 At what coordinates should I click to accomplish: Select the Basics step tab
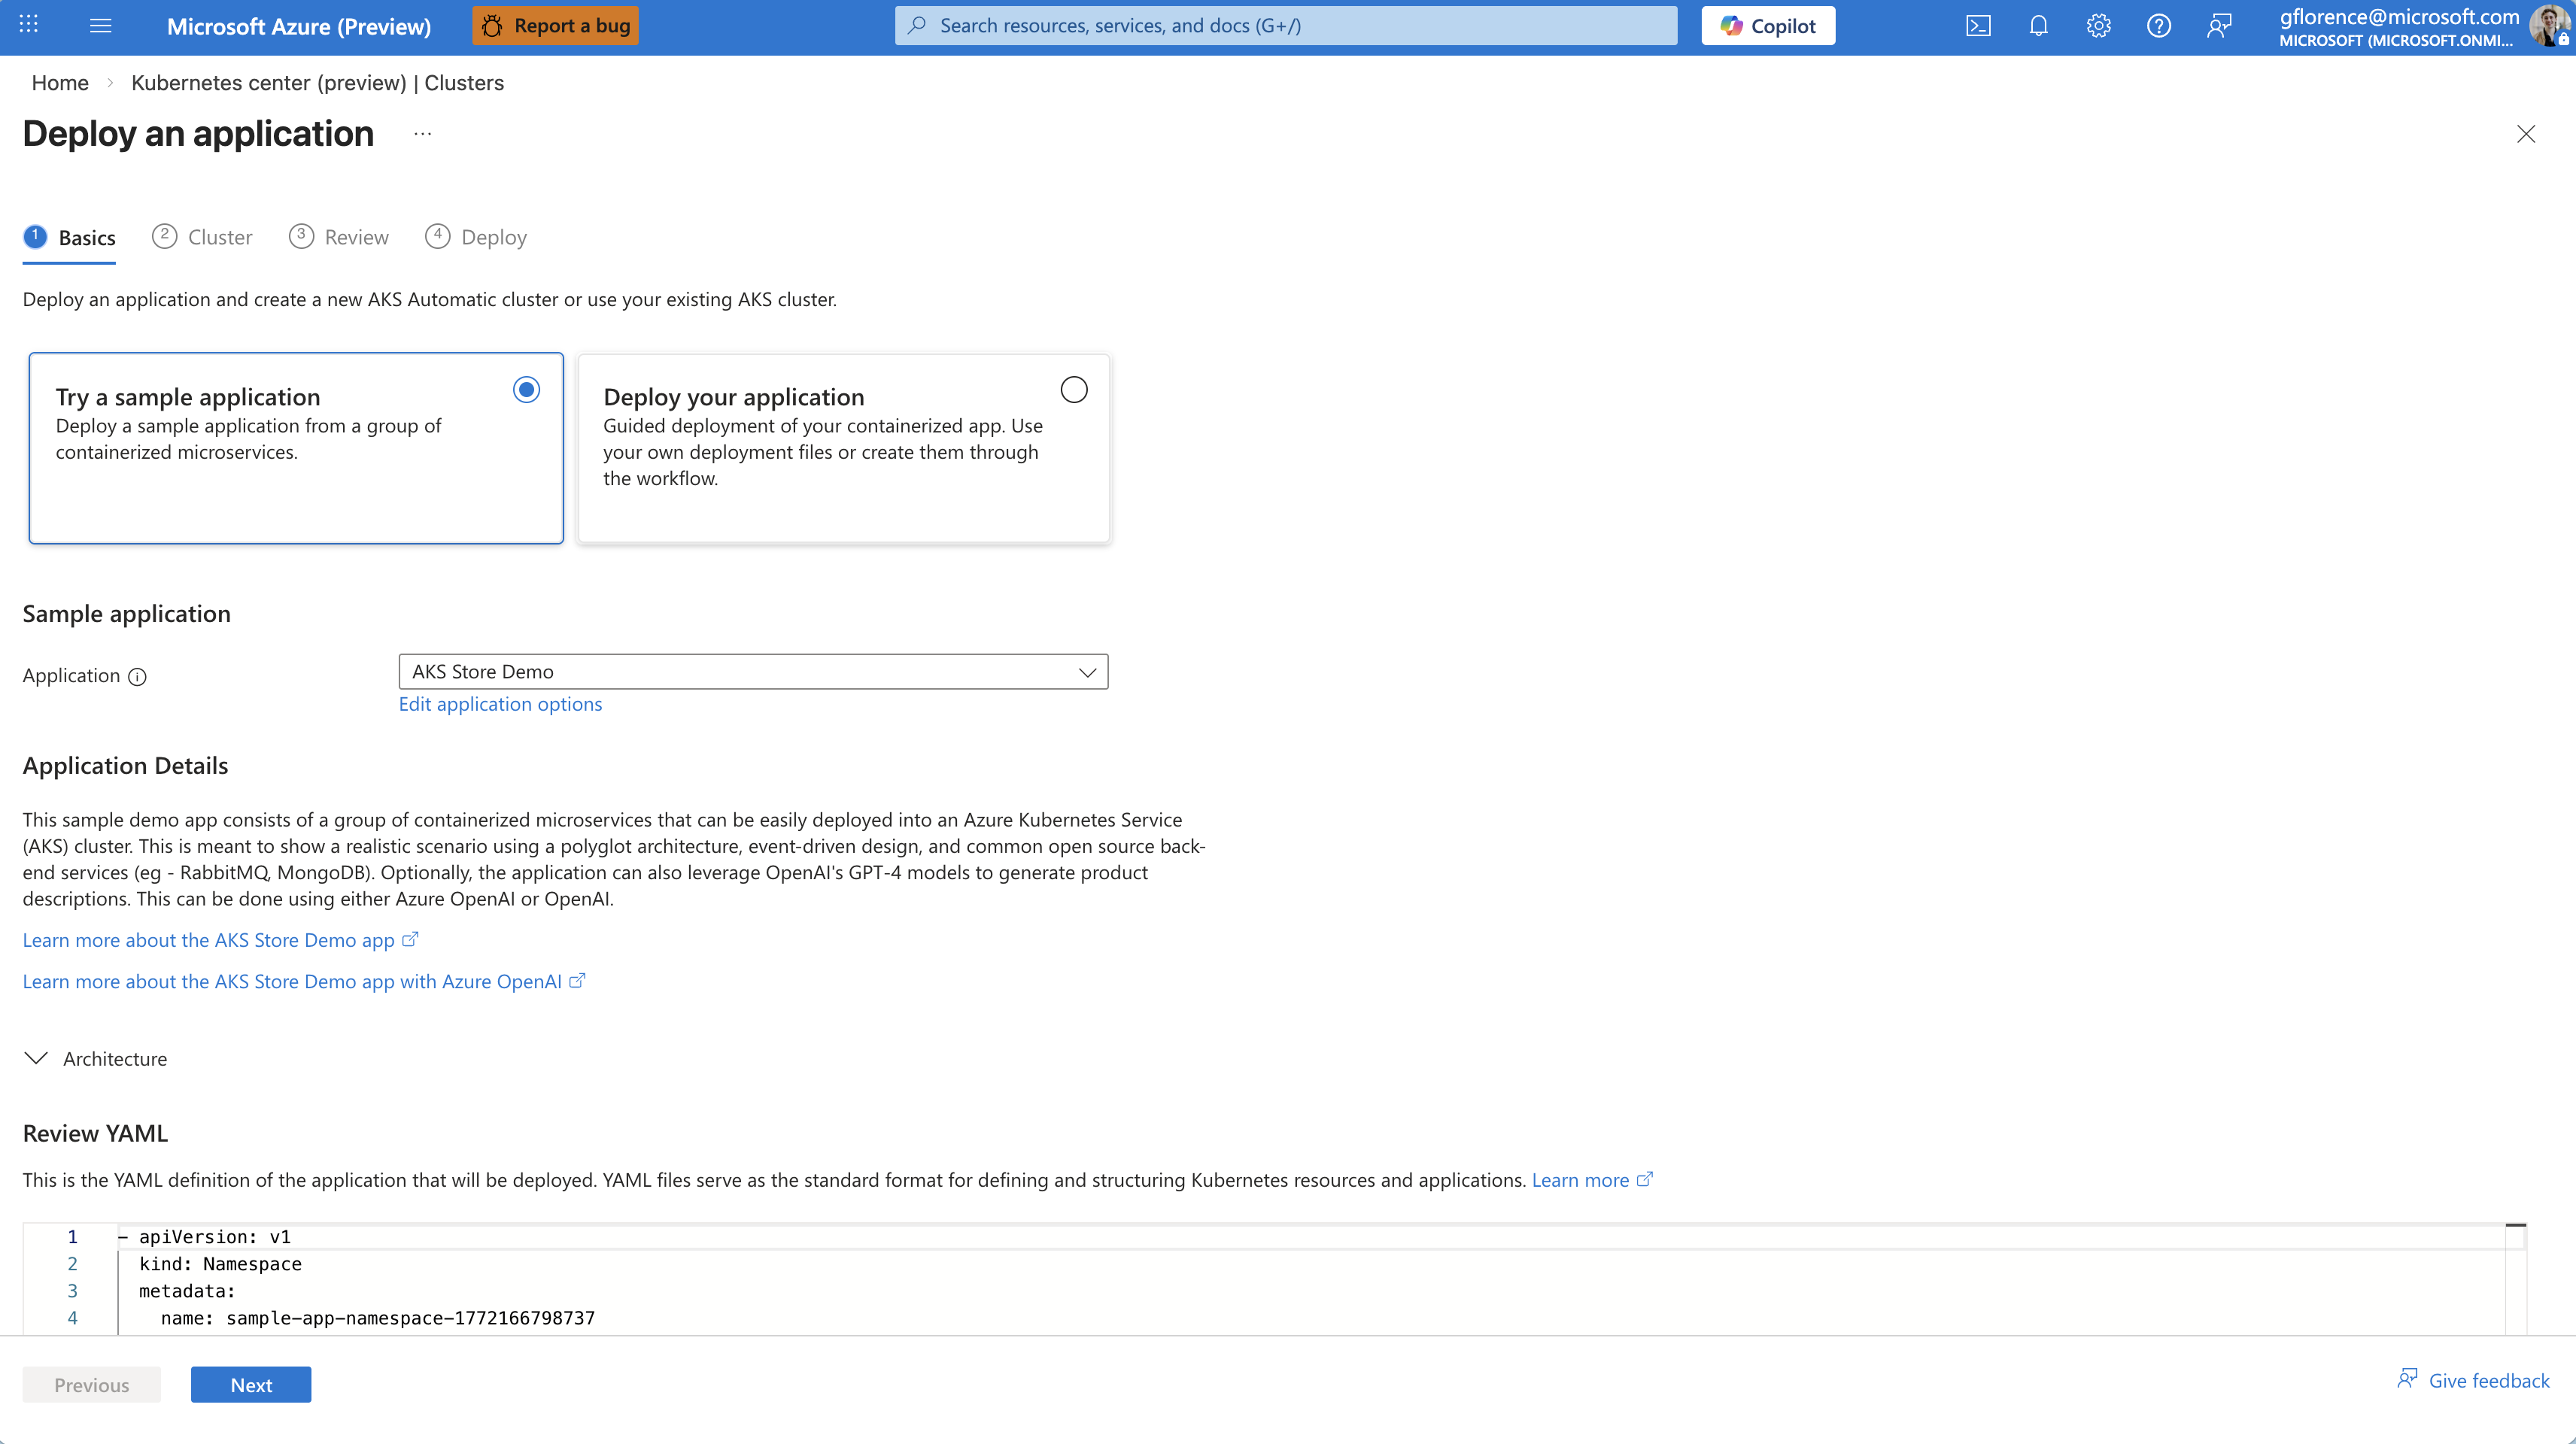coord(69,237)
